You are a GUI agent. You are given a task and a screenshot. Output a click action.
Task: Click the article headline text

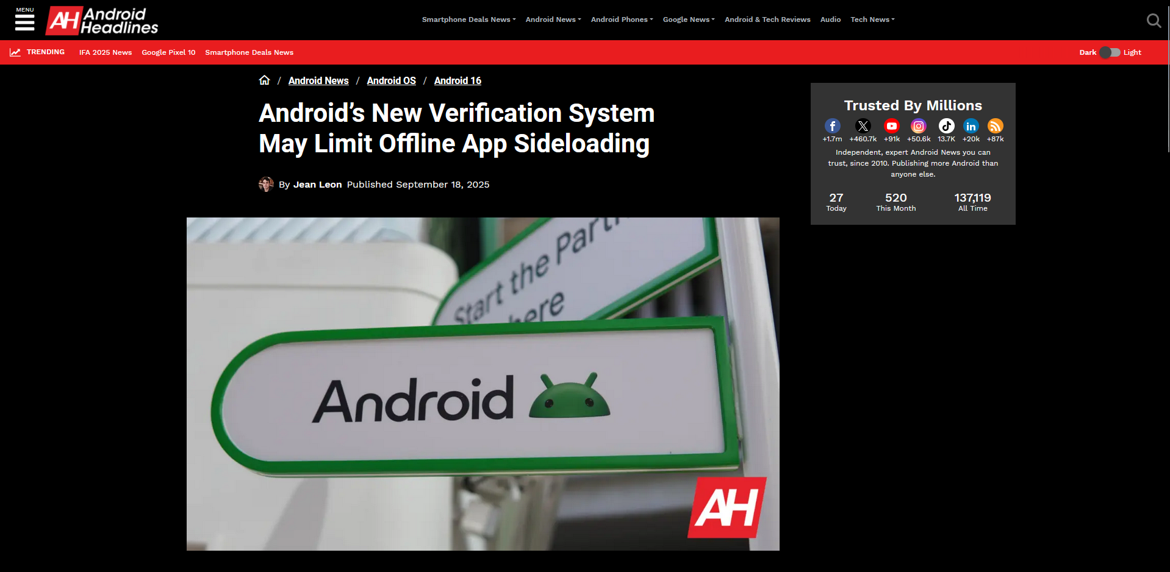click(x=456, y=129)
